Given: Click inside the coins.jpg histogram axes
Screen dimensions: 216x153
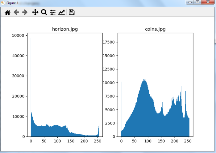Looking at the screenshot, I should pos(156,85).
